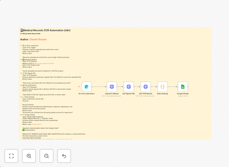Click the lightning trigger icon beside the form node
229x167 pixels.
click(x=79, y=87)
